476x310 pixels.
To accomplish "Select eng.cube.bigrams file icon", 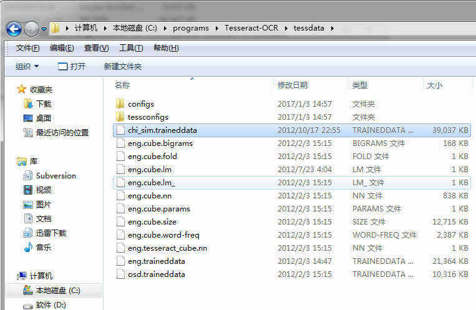I will pyautogui.click(x=120, y=143).
